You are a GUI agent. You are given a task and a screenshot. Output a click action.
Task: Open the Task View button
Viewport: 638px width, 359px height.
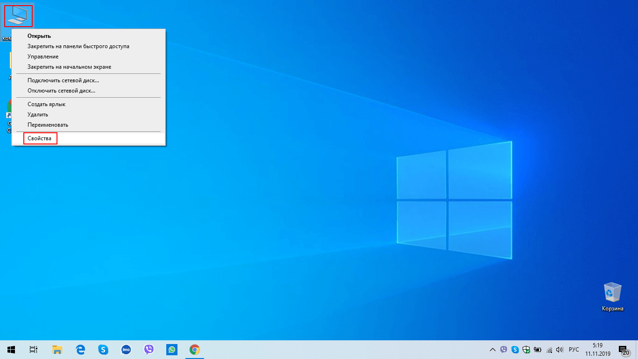[34, 349]
